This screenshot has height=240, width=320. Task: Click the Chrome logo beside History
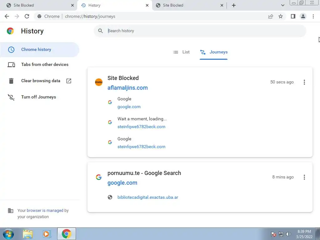click(x=10, y=31)
